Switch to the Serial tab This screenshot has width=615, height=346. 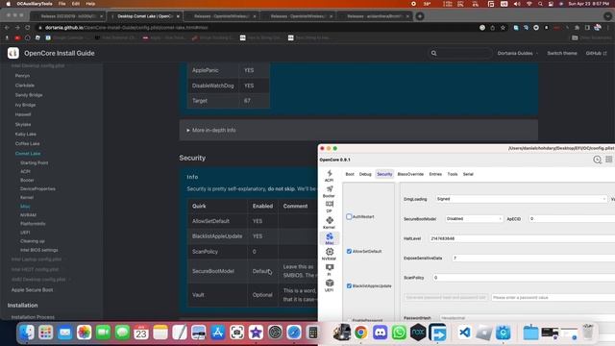[x=468, y=174]
